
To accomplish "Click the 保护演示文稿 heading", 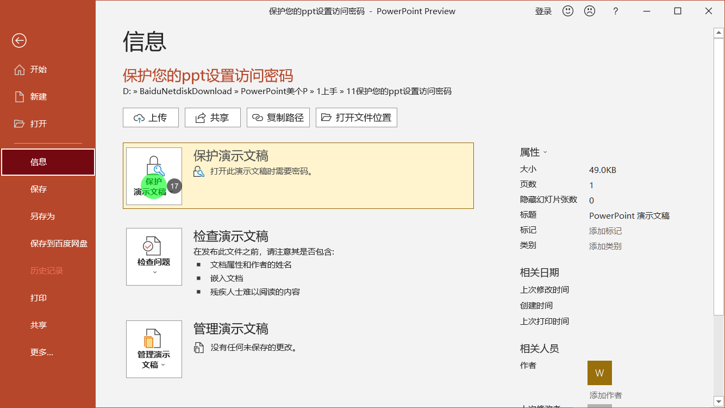I will coord(231,156).
